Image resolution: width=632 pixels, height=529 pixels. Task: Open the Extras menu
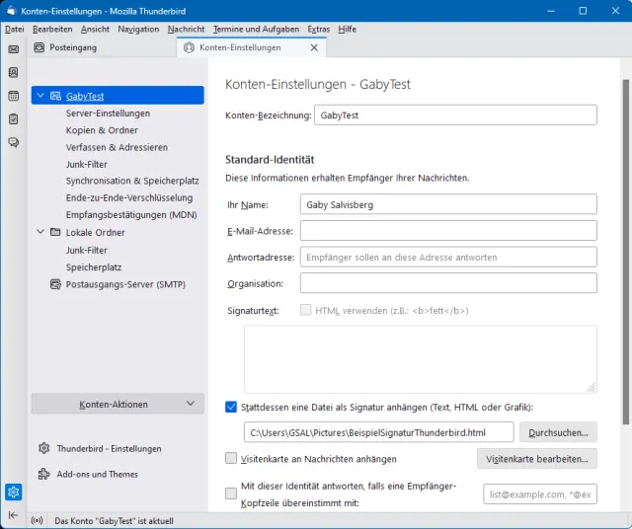coord(318,30)
